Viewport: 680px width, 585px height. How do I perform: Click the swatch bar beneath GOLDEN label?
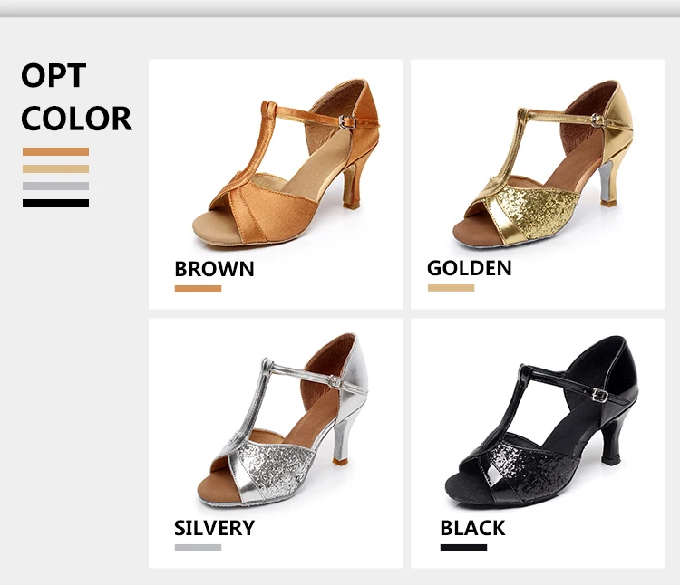click(451, 288)
